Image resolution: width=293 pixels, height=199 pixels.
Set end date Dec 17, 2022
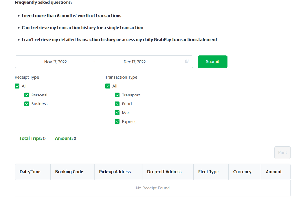tap(134, 62)
